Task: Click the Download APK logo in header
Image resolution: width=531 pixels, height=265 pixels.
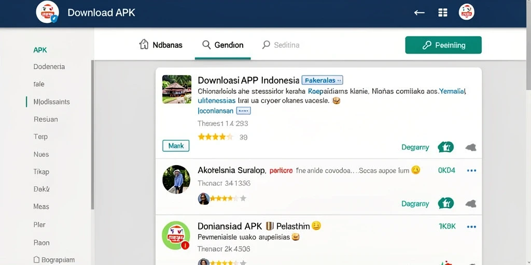Action: coord(47,12)
